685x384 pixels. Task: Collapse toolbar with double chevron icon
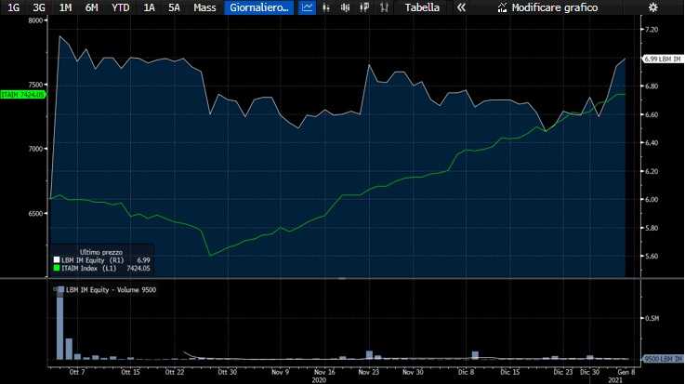point(461,7)
